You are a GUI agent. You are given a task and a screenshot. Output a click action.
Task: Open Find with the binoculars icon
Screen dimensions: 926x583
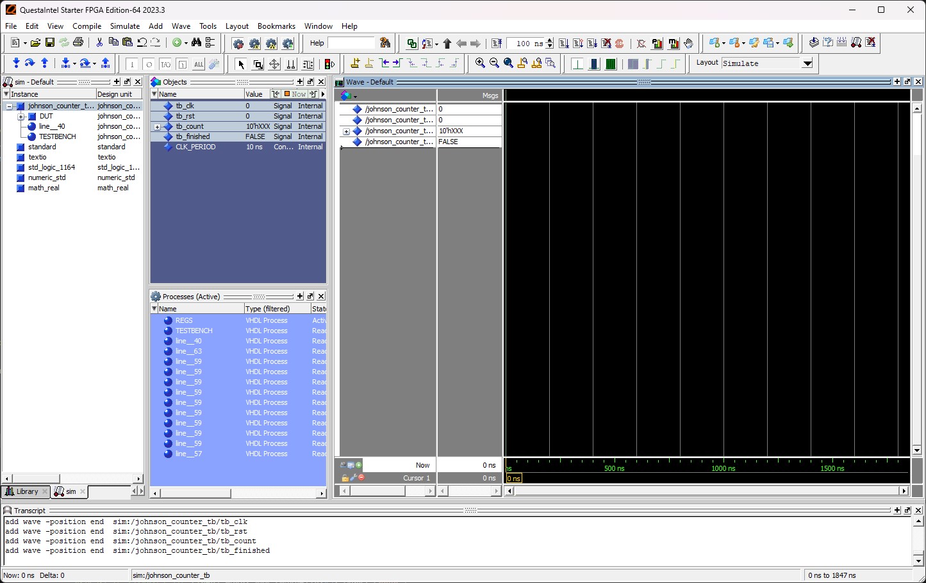coord(196,43)
